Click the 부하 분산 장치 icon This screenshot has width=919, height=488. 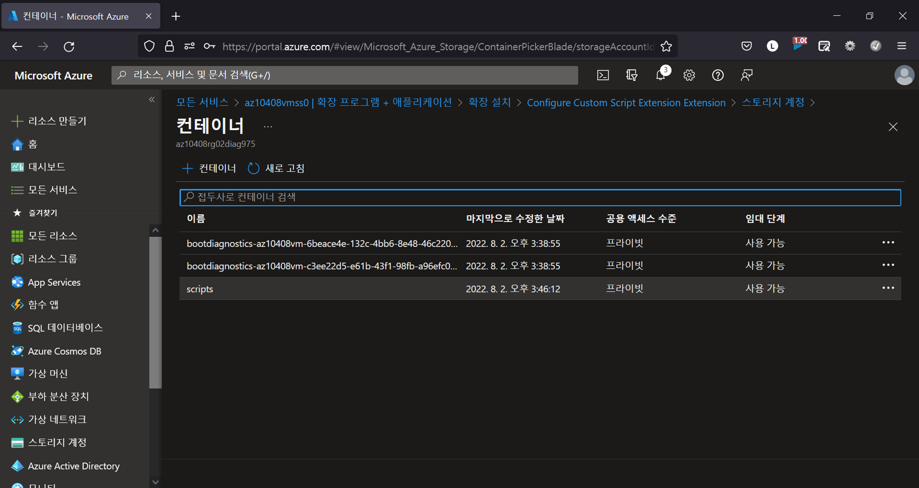[17, 396]
